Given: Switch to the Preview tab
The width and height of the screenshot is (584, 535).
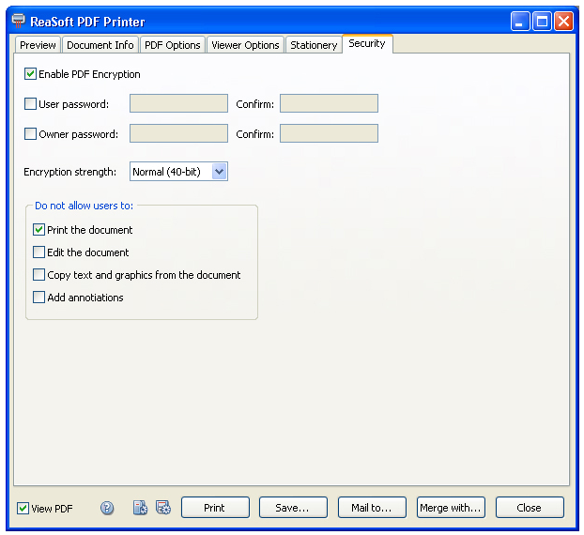Looking at the screenshot, I should (x=38, y=45).
